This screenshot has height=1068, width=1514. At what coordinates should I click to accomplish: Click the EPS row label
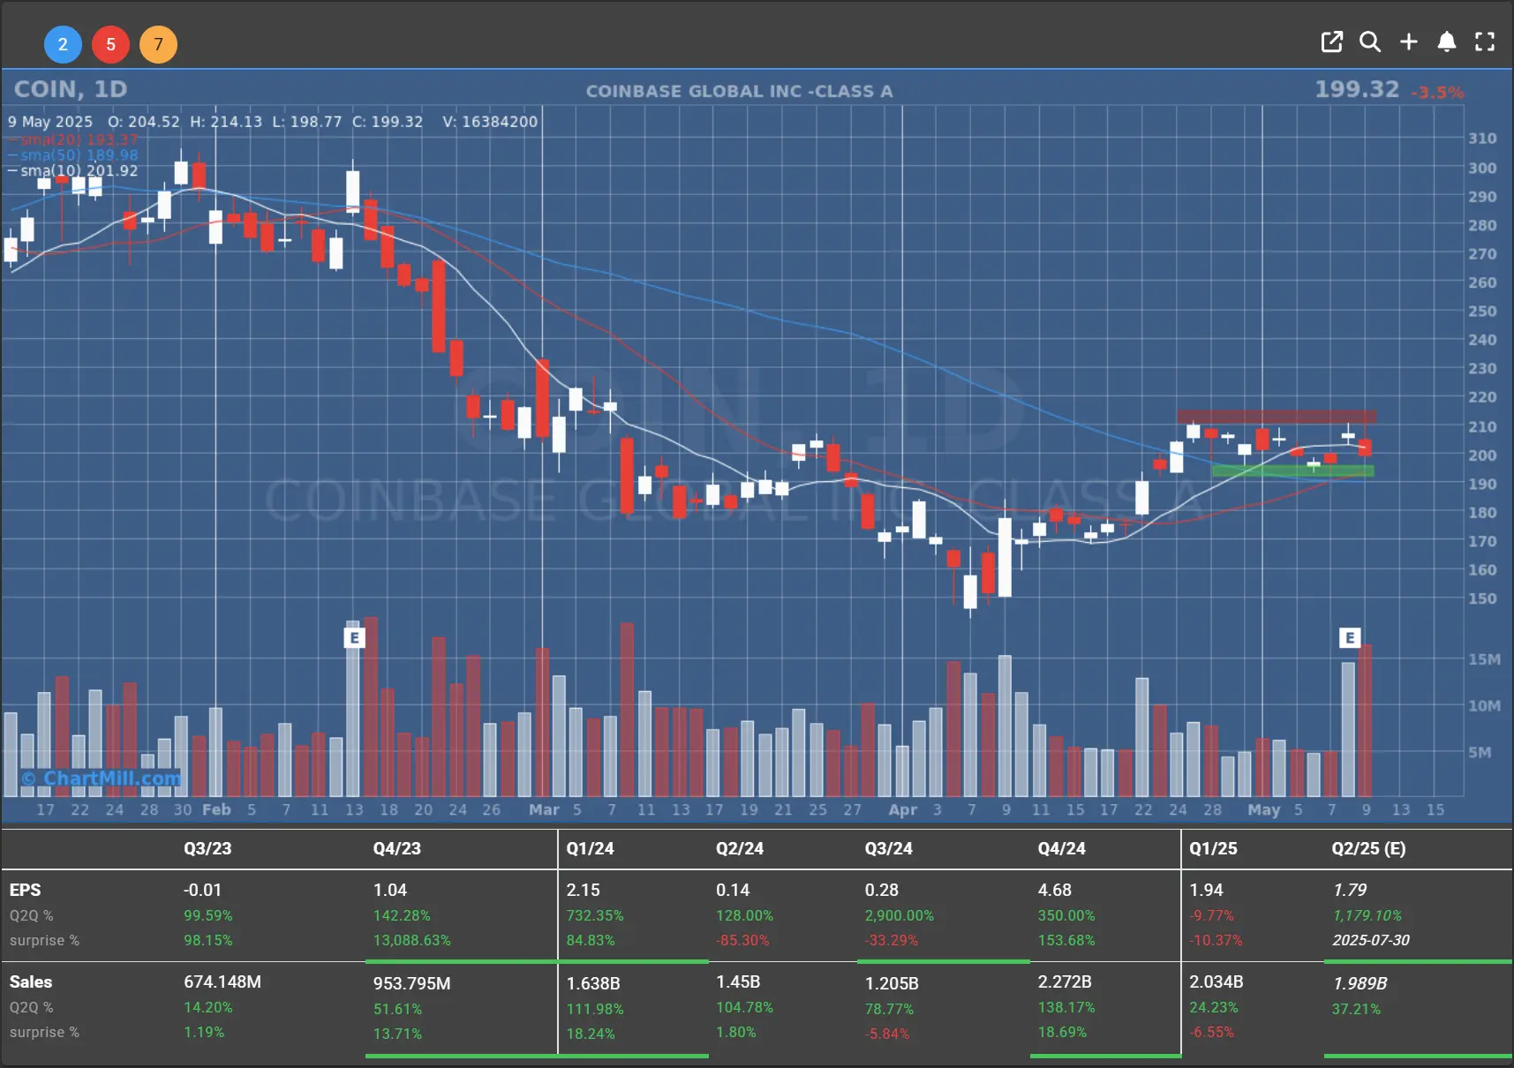[25, 890]
